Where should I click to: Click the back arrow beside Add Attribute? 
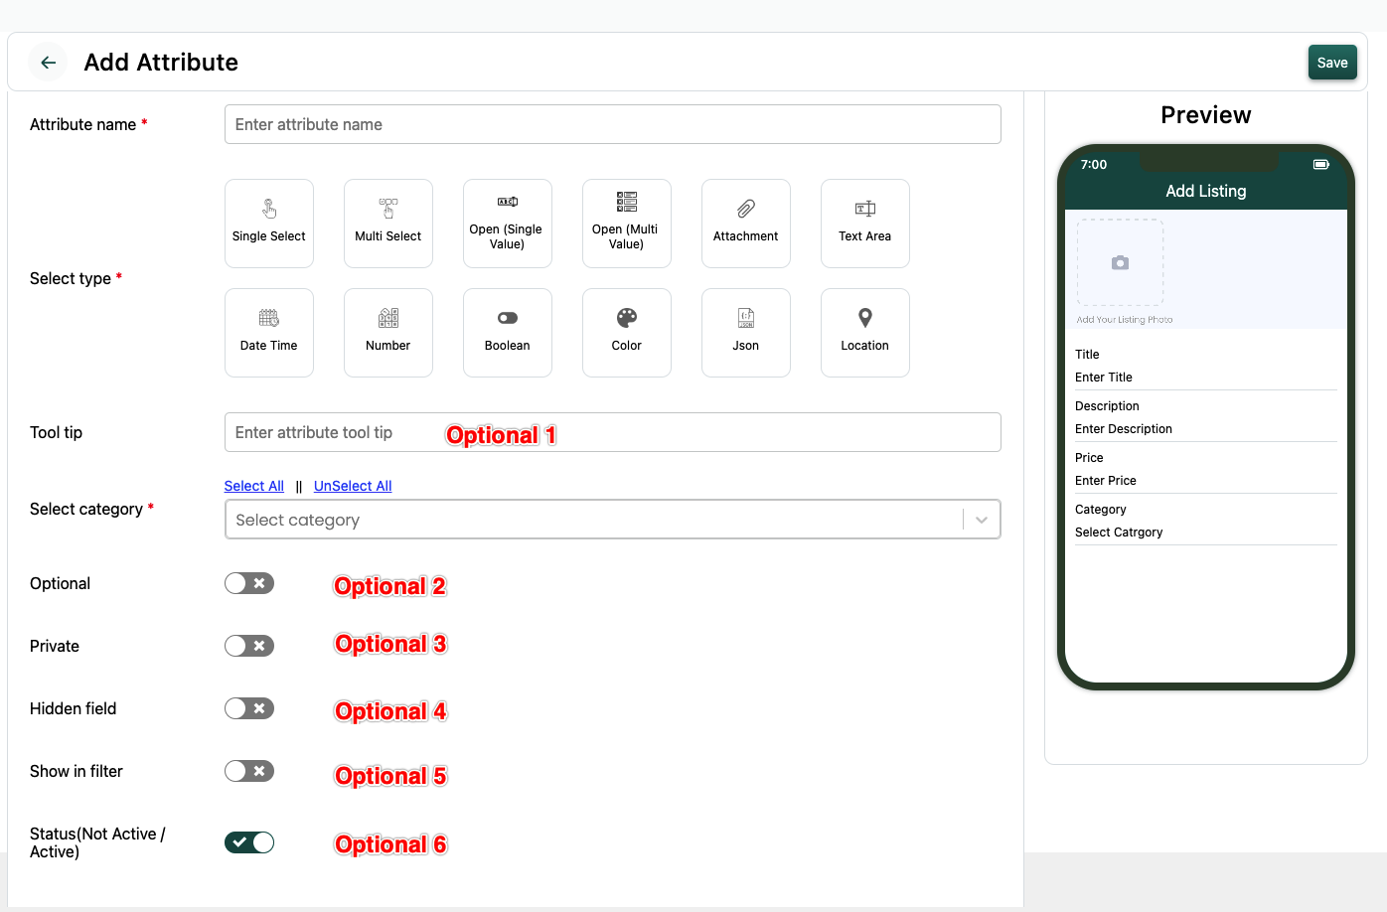48,63
